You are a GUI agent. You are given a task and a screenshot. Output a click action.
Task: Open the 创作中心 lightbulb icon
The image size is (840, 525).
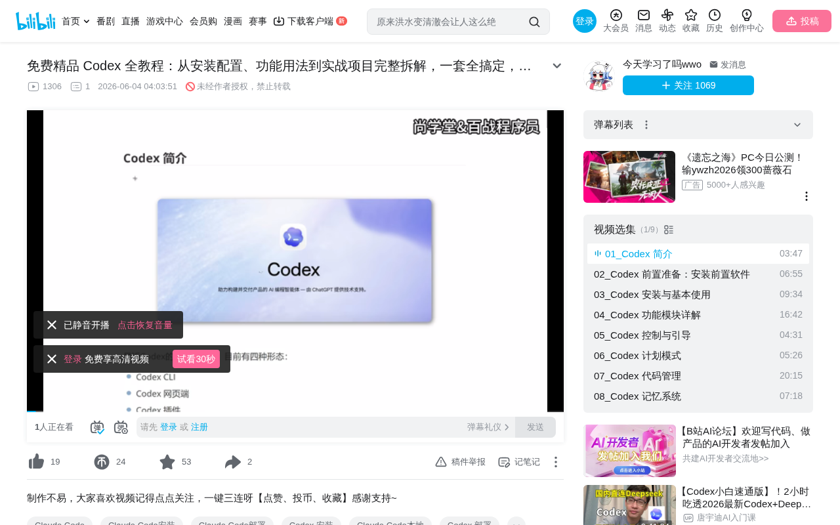(x=747, y=15)
